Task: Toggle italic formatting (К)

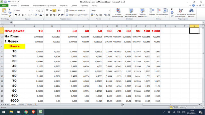Action: click(x=19, y=15)
